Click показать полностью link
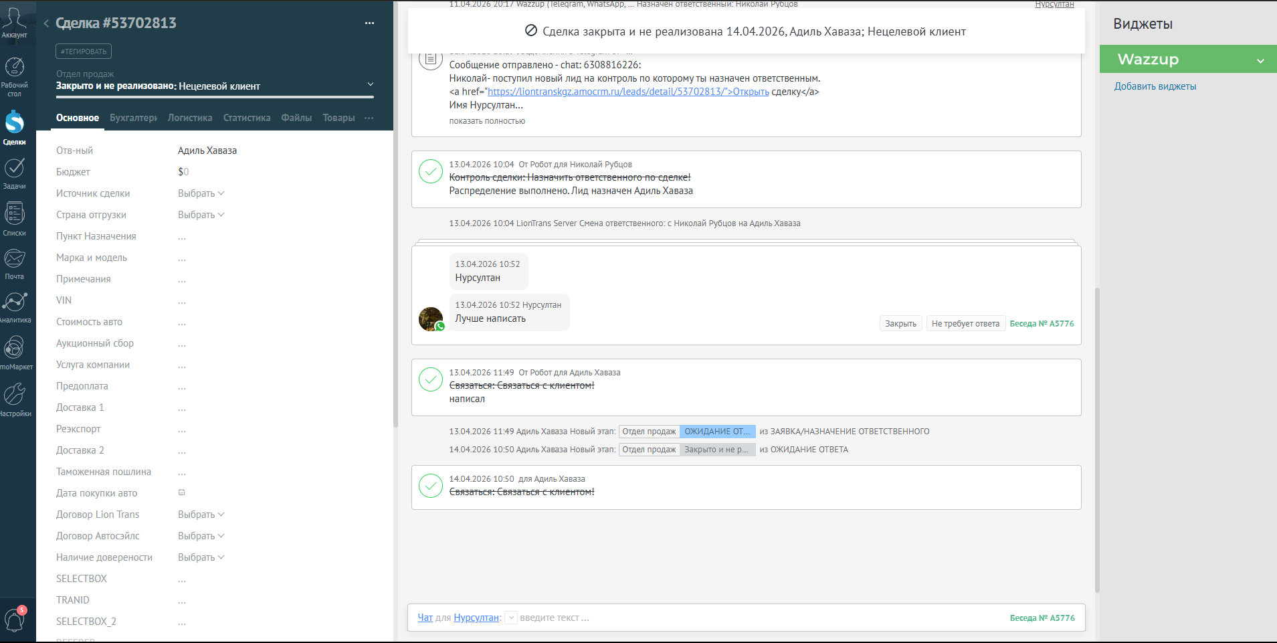This screenshot has width=1277, height=643. [487, 121]
